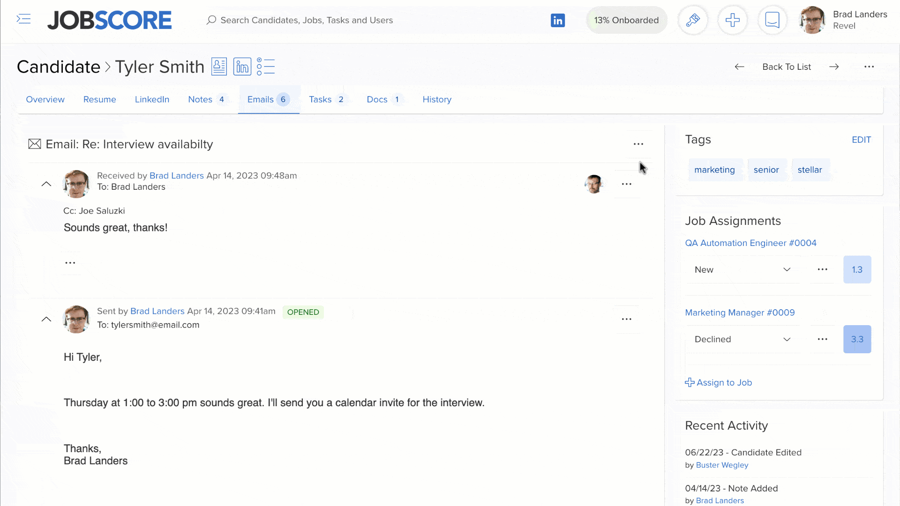Open more options for QA Automation job
Screen dimensions: 900x506
click(823, 269)
